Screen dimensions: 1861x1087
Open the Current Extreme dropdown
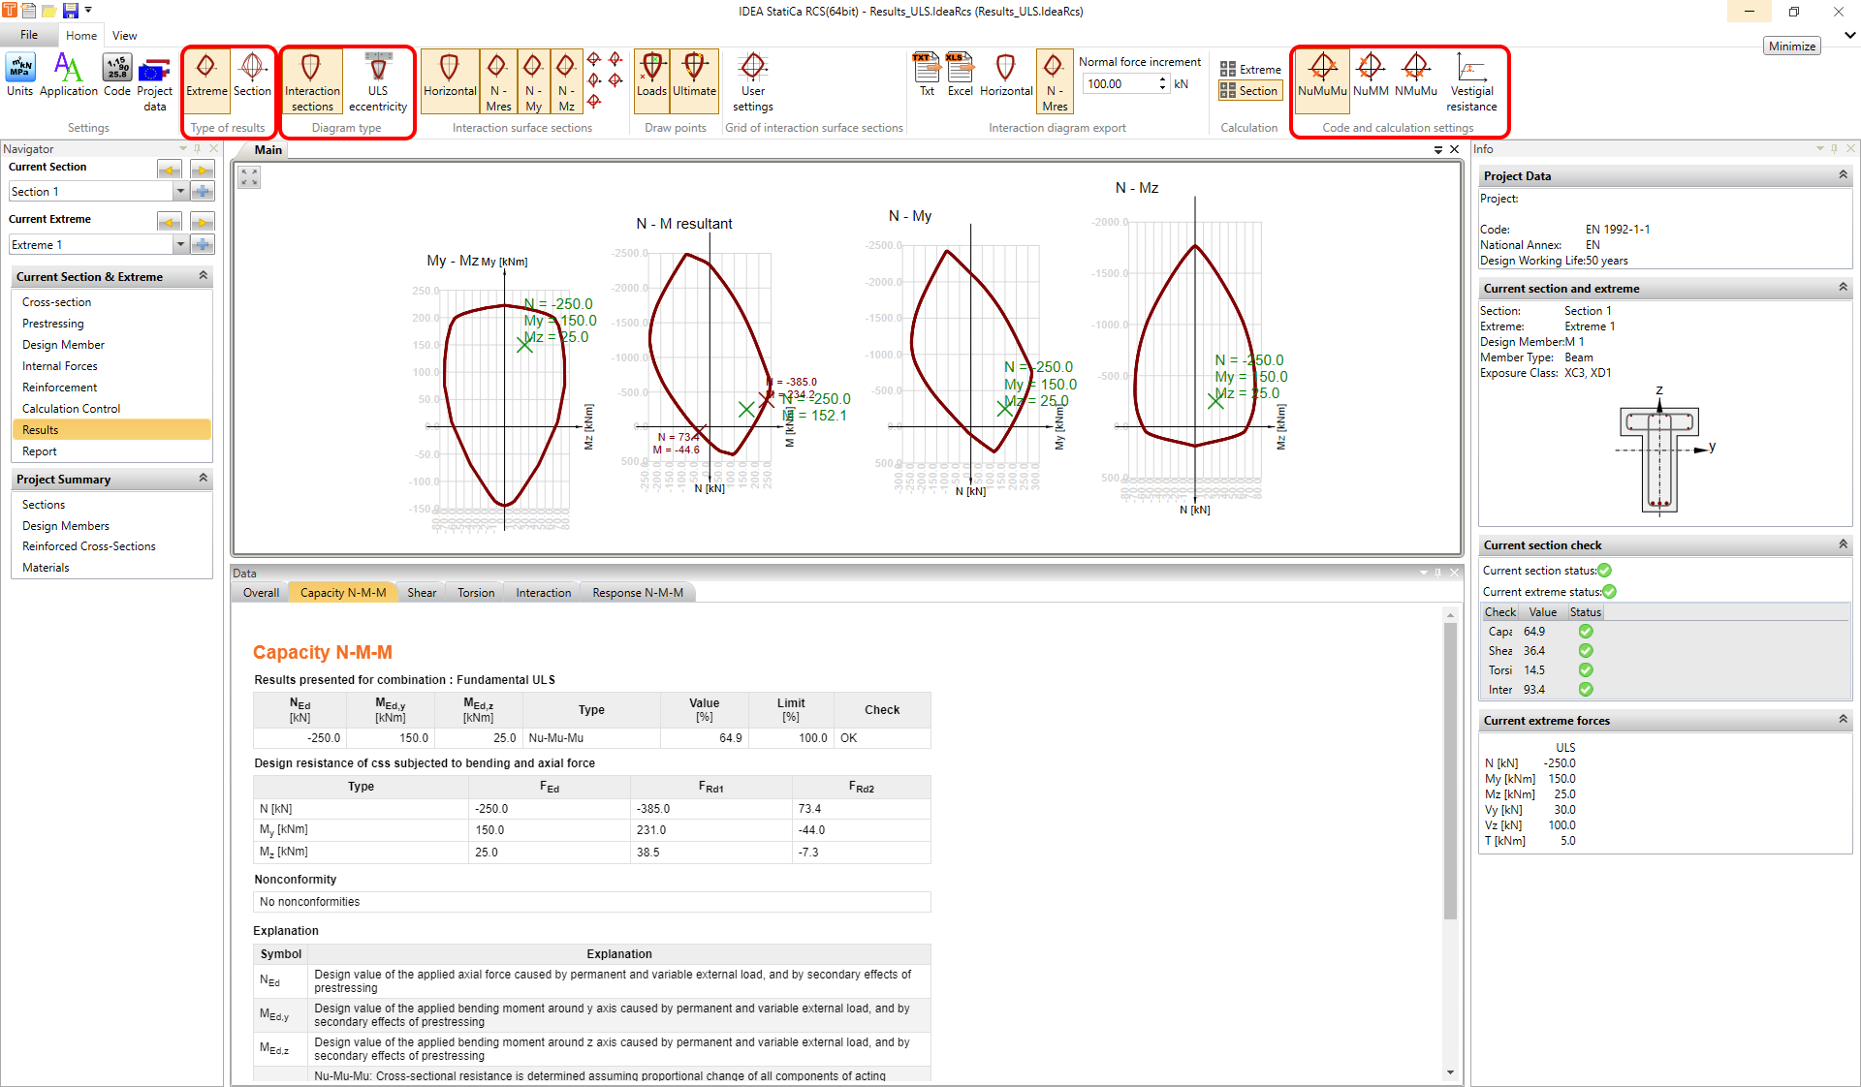(180, 245)
